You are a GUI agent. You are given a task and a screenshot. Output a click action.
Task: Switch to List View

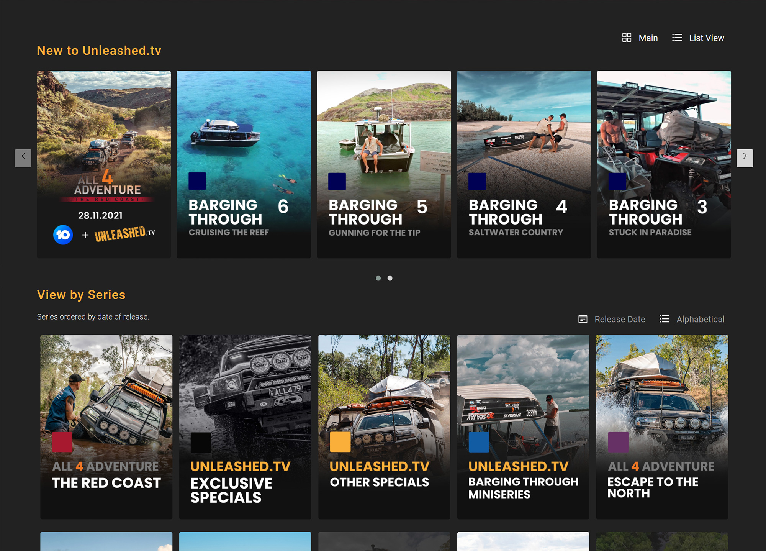click(706, 38)
